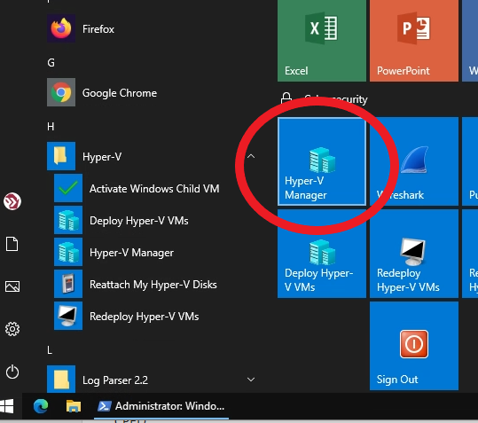Switch to Administrator: Windows PowerShell taskbar window
Image resolution: width=478 pixels, height=423 pixels.
coord(161,406)
